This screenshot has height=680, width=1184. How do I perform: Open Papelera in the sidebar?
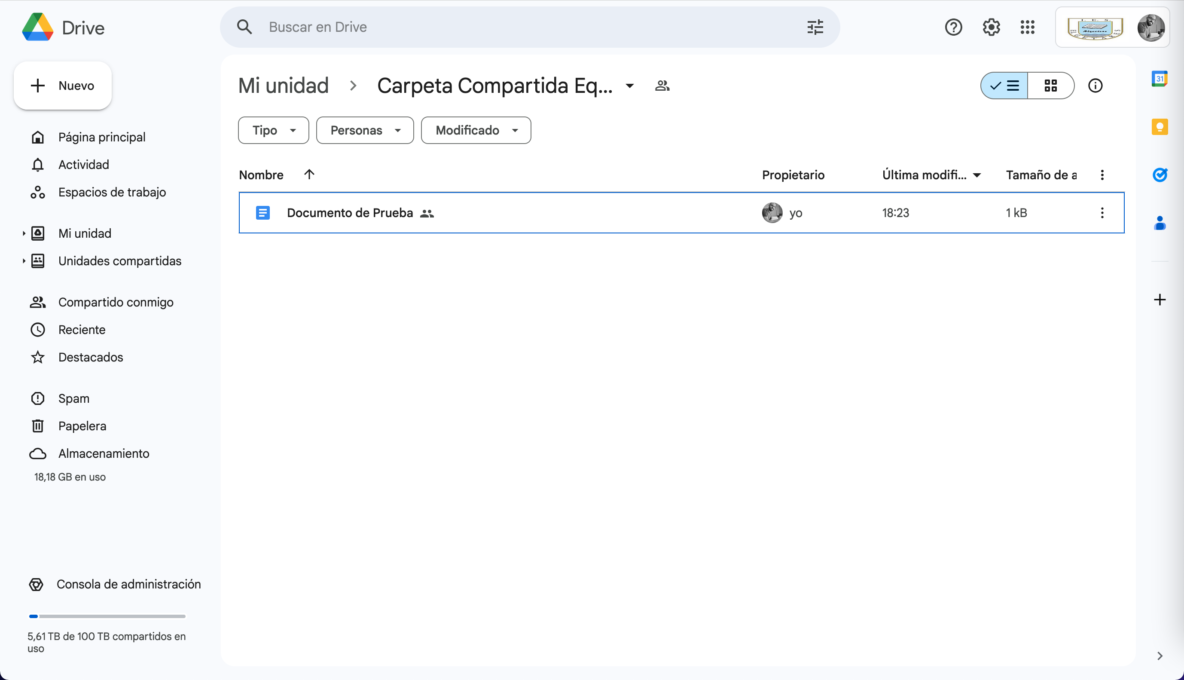82,426
